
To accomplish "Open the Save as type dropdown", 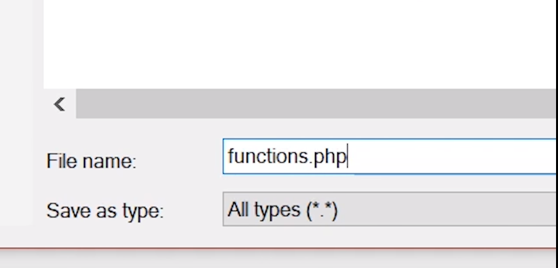I will click(389, 209).
